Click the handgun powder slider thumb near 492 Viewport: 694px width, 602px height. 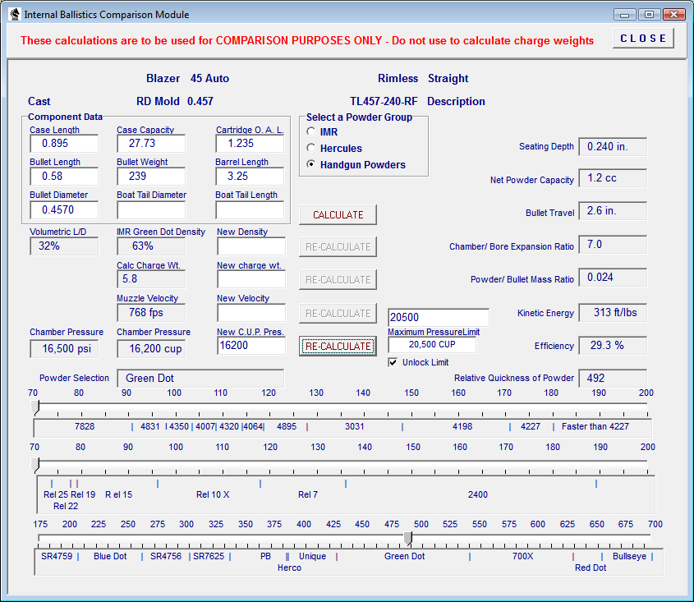pyautogui.click(x=408, y=538)
